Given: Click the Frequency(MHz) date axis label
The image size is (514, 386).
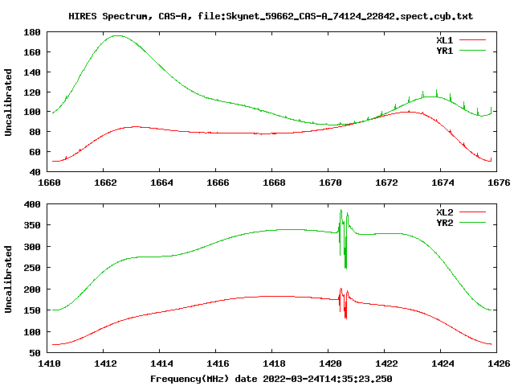Looking at the screenshot, I should [x=271, y=379].
